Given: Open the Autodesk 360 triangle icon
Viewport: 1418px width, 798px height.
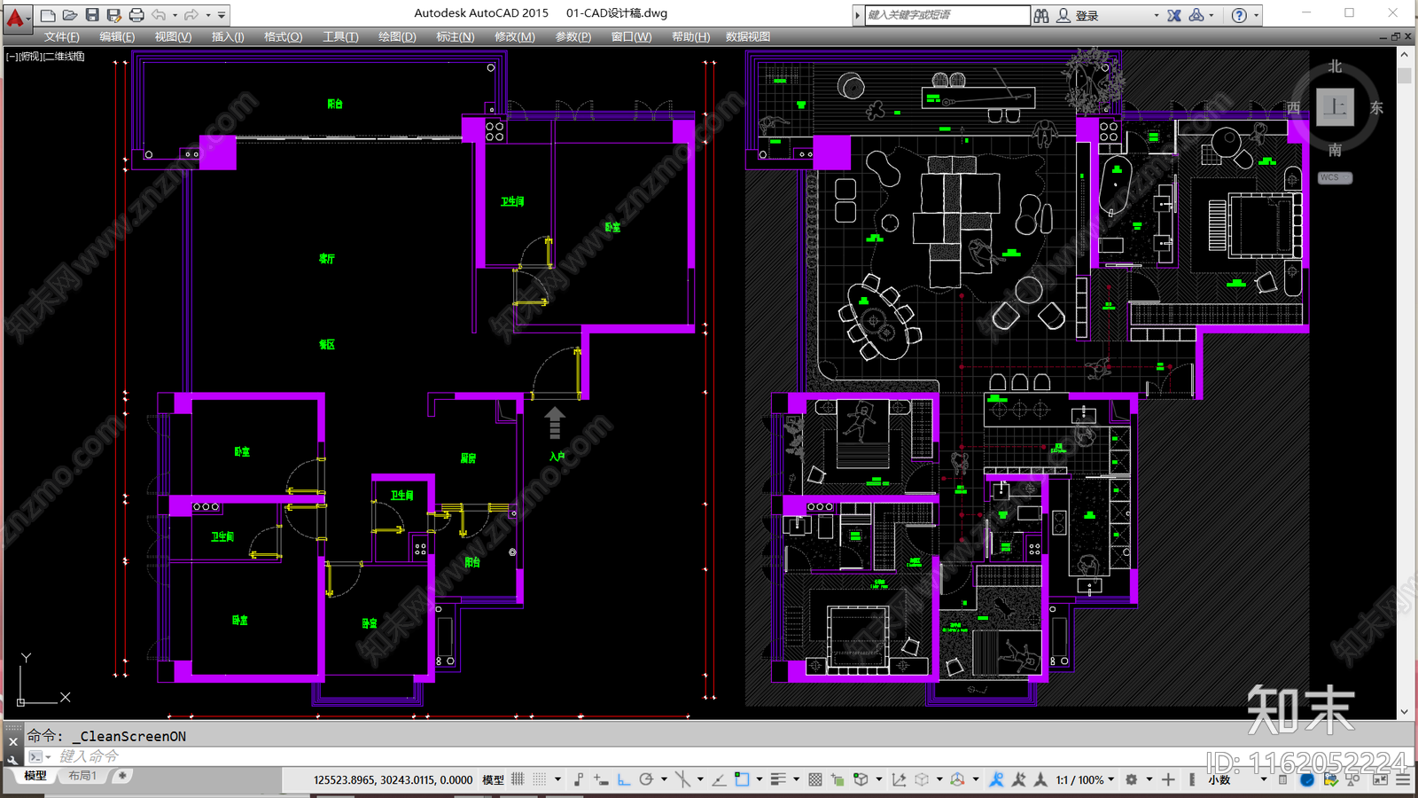Looking at the screenshot, I should point(1196,15).
